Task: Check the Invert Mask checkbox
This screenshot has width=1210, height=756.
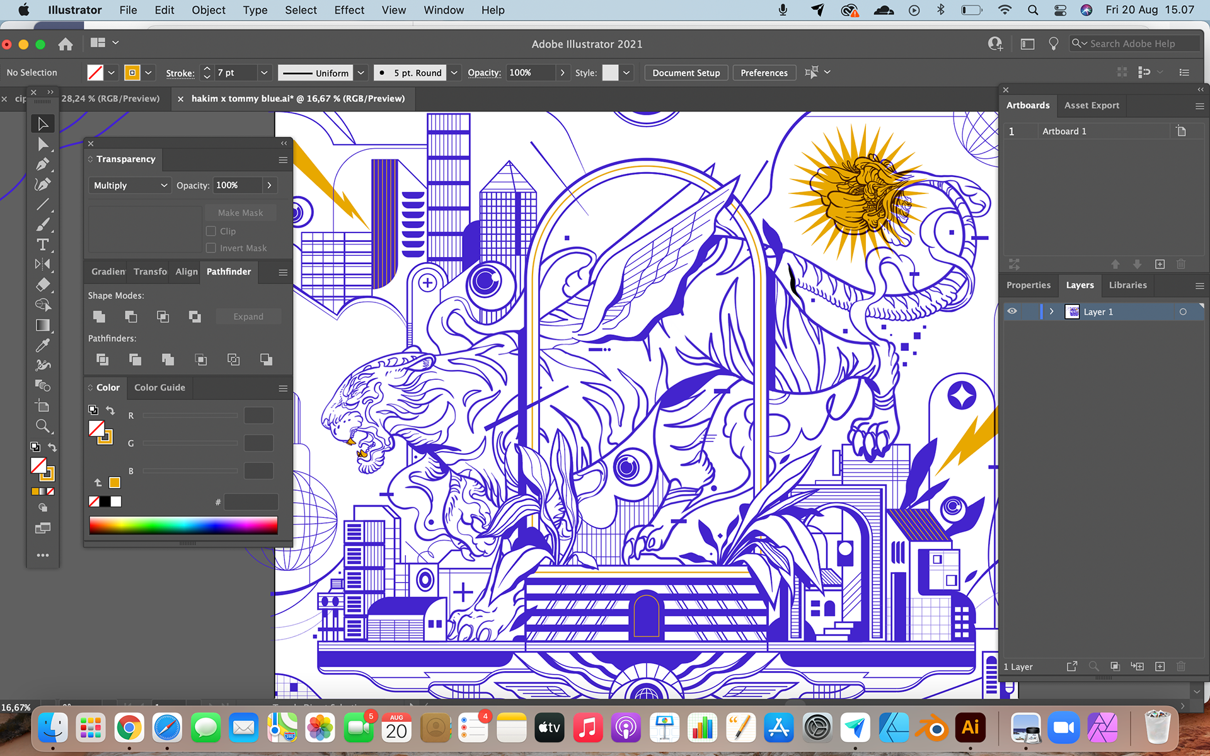Action: tap(211, 248)
